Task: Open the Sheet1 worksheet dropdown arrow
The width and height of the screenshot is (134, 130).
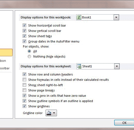Action: [117, 66]
